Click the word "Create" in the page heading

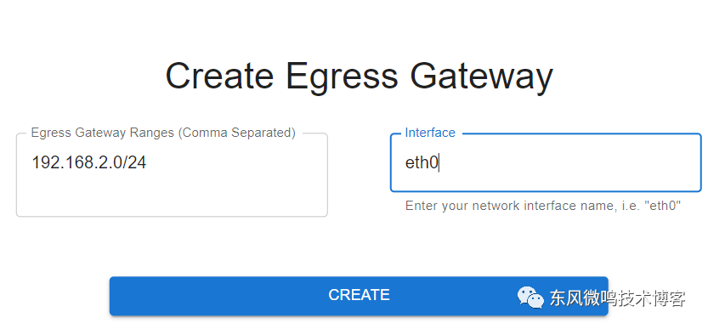coord(219,75)
